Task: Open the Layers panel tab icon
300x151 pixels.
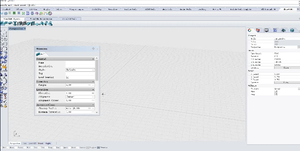Action: click(x=258, y=30)
